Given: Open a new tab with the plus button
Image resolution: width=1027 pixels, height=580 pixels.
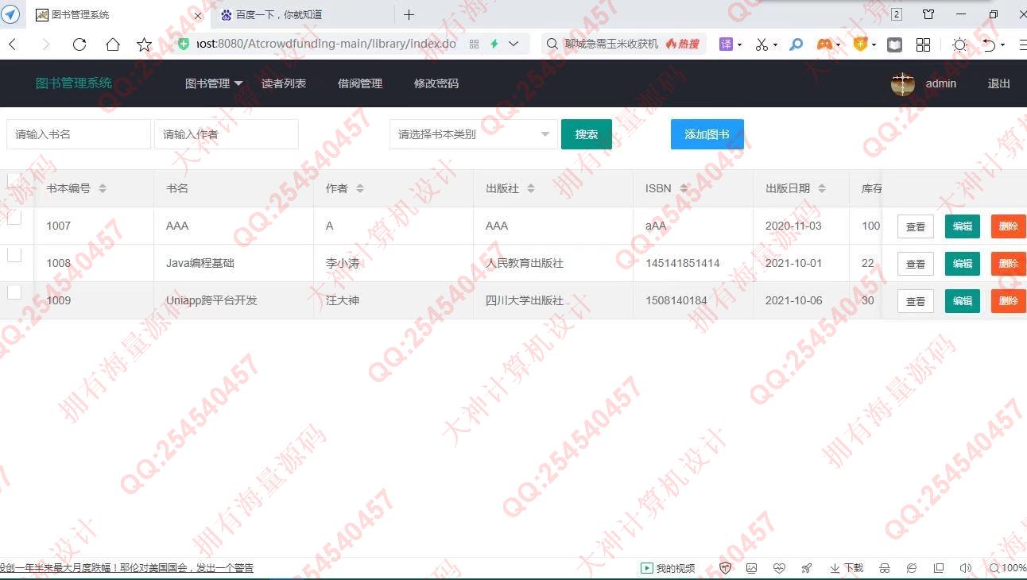Looking at the screenshot, I should [409, 14].
